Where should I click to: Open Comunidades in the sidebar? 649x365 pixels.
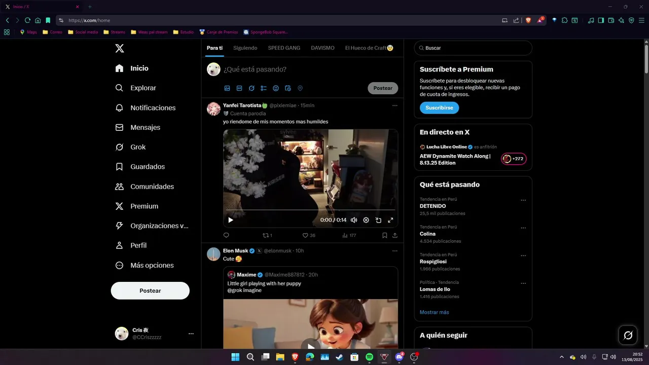point(145,186)
